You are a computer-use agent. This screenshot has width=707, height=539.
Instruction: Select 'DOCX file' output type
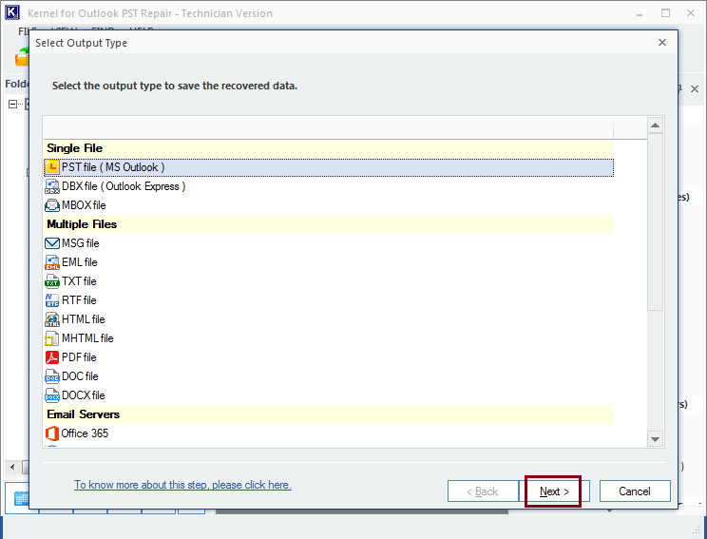point(329,395)
